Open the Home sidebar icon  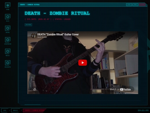point(8,5)
